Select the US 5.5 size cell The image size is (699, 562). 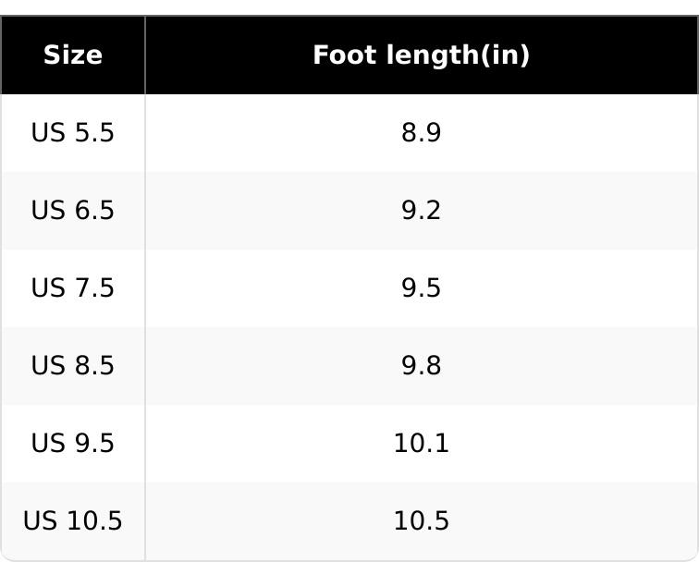pos(73,133)
